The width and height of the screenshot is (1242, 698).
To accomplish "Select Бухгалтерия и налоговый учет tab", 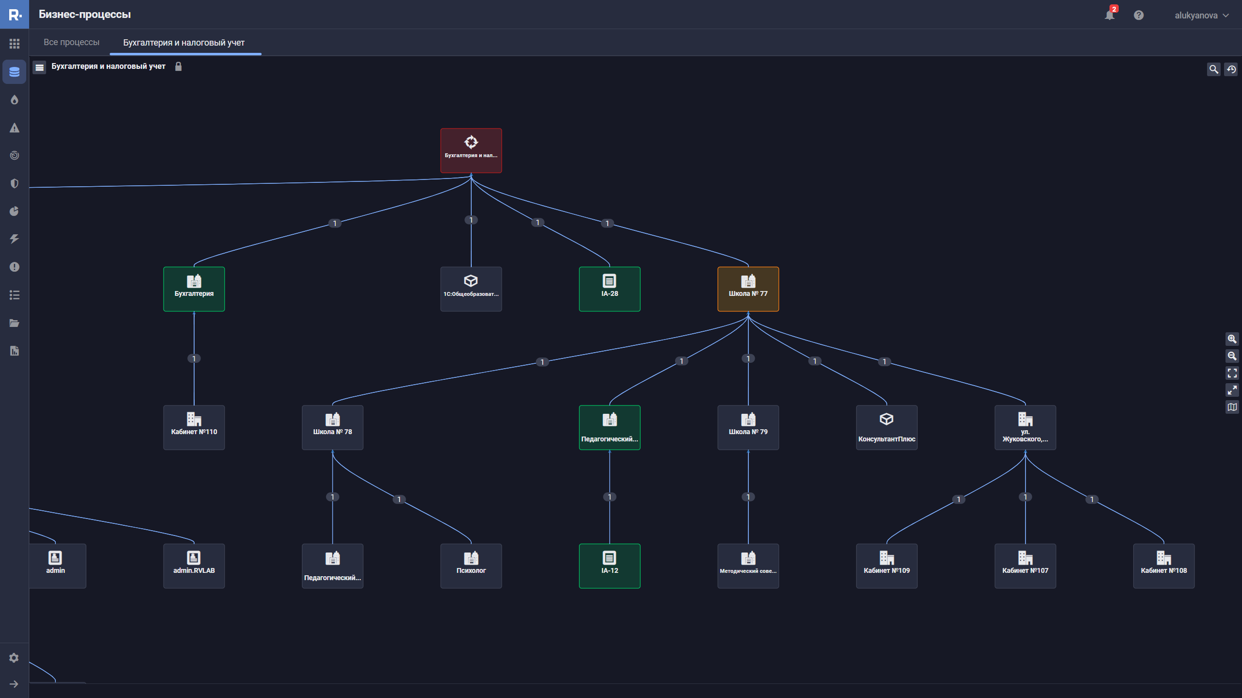I will 184,43.
